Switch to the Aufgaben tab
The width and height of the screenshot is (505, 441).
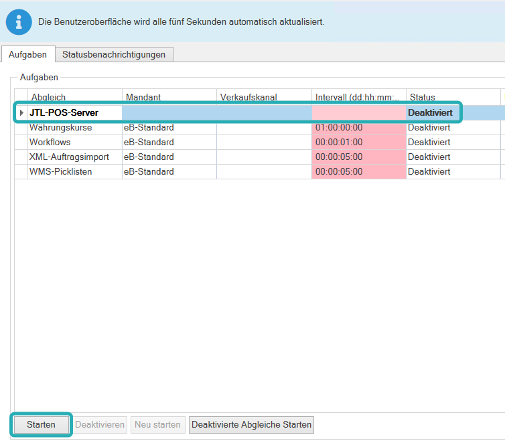(x=27, y=54)
